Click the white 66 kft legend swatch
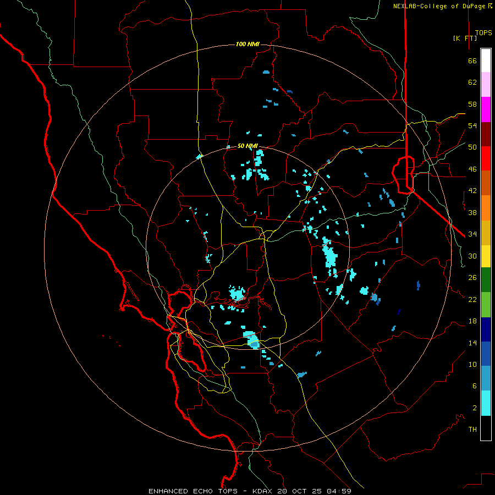The image size is (495, 495). click(486, 61)
